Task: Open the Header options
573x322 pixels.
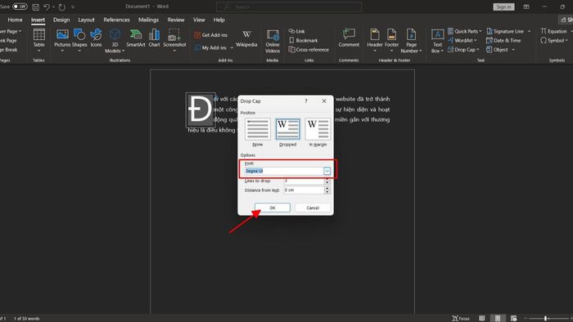Action: (x=375, y=40)
